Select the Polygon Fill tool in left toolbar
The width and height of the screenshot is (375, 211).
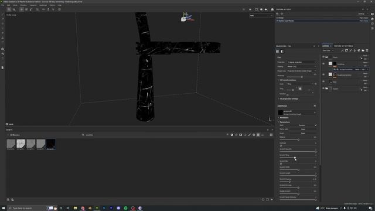coord(2,29)
